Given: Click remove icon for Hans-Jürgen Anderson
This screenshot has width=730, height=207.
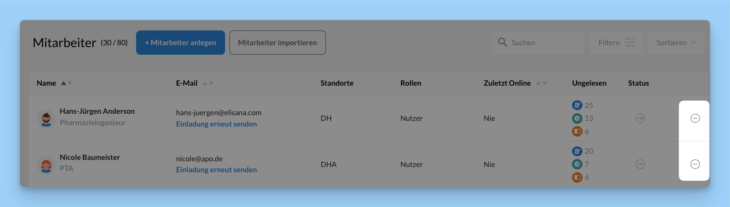Looking at the screenshot, I should (695, 118).
